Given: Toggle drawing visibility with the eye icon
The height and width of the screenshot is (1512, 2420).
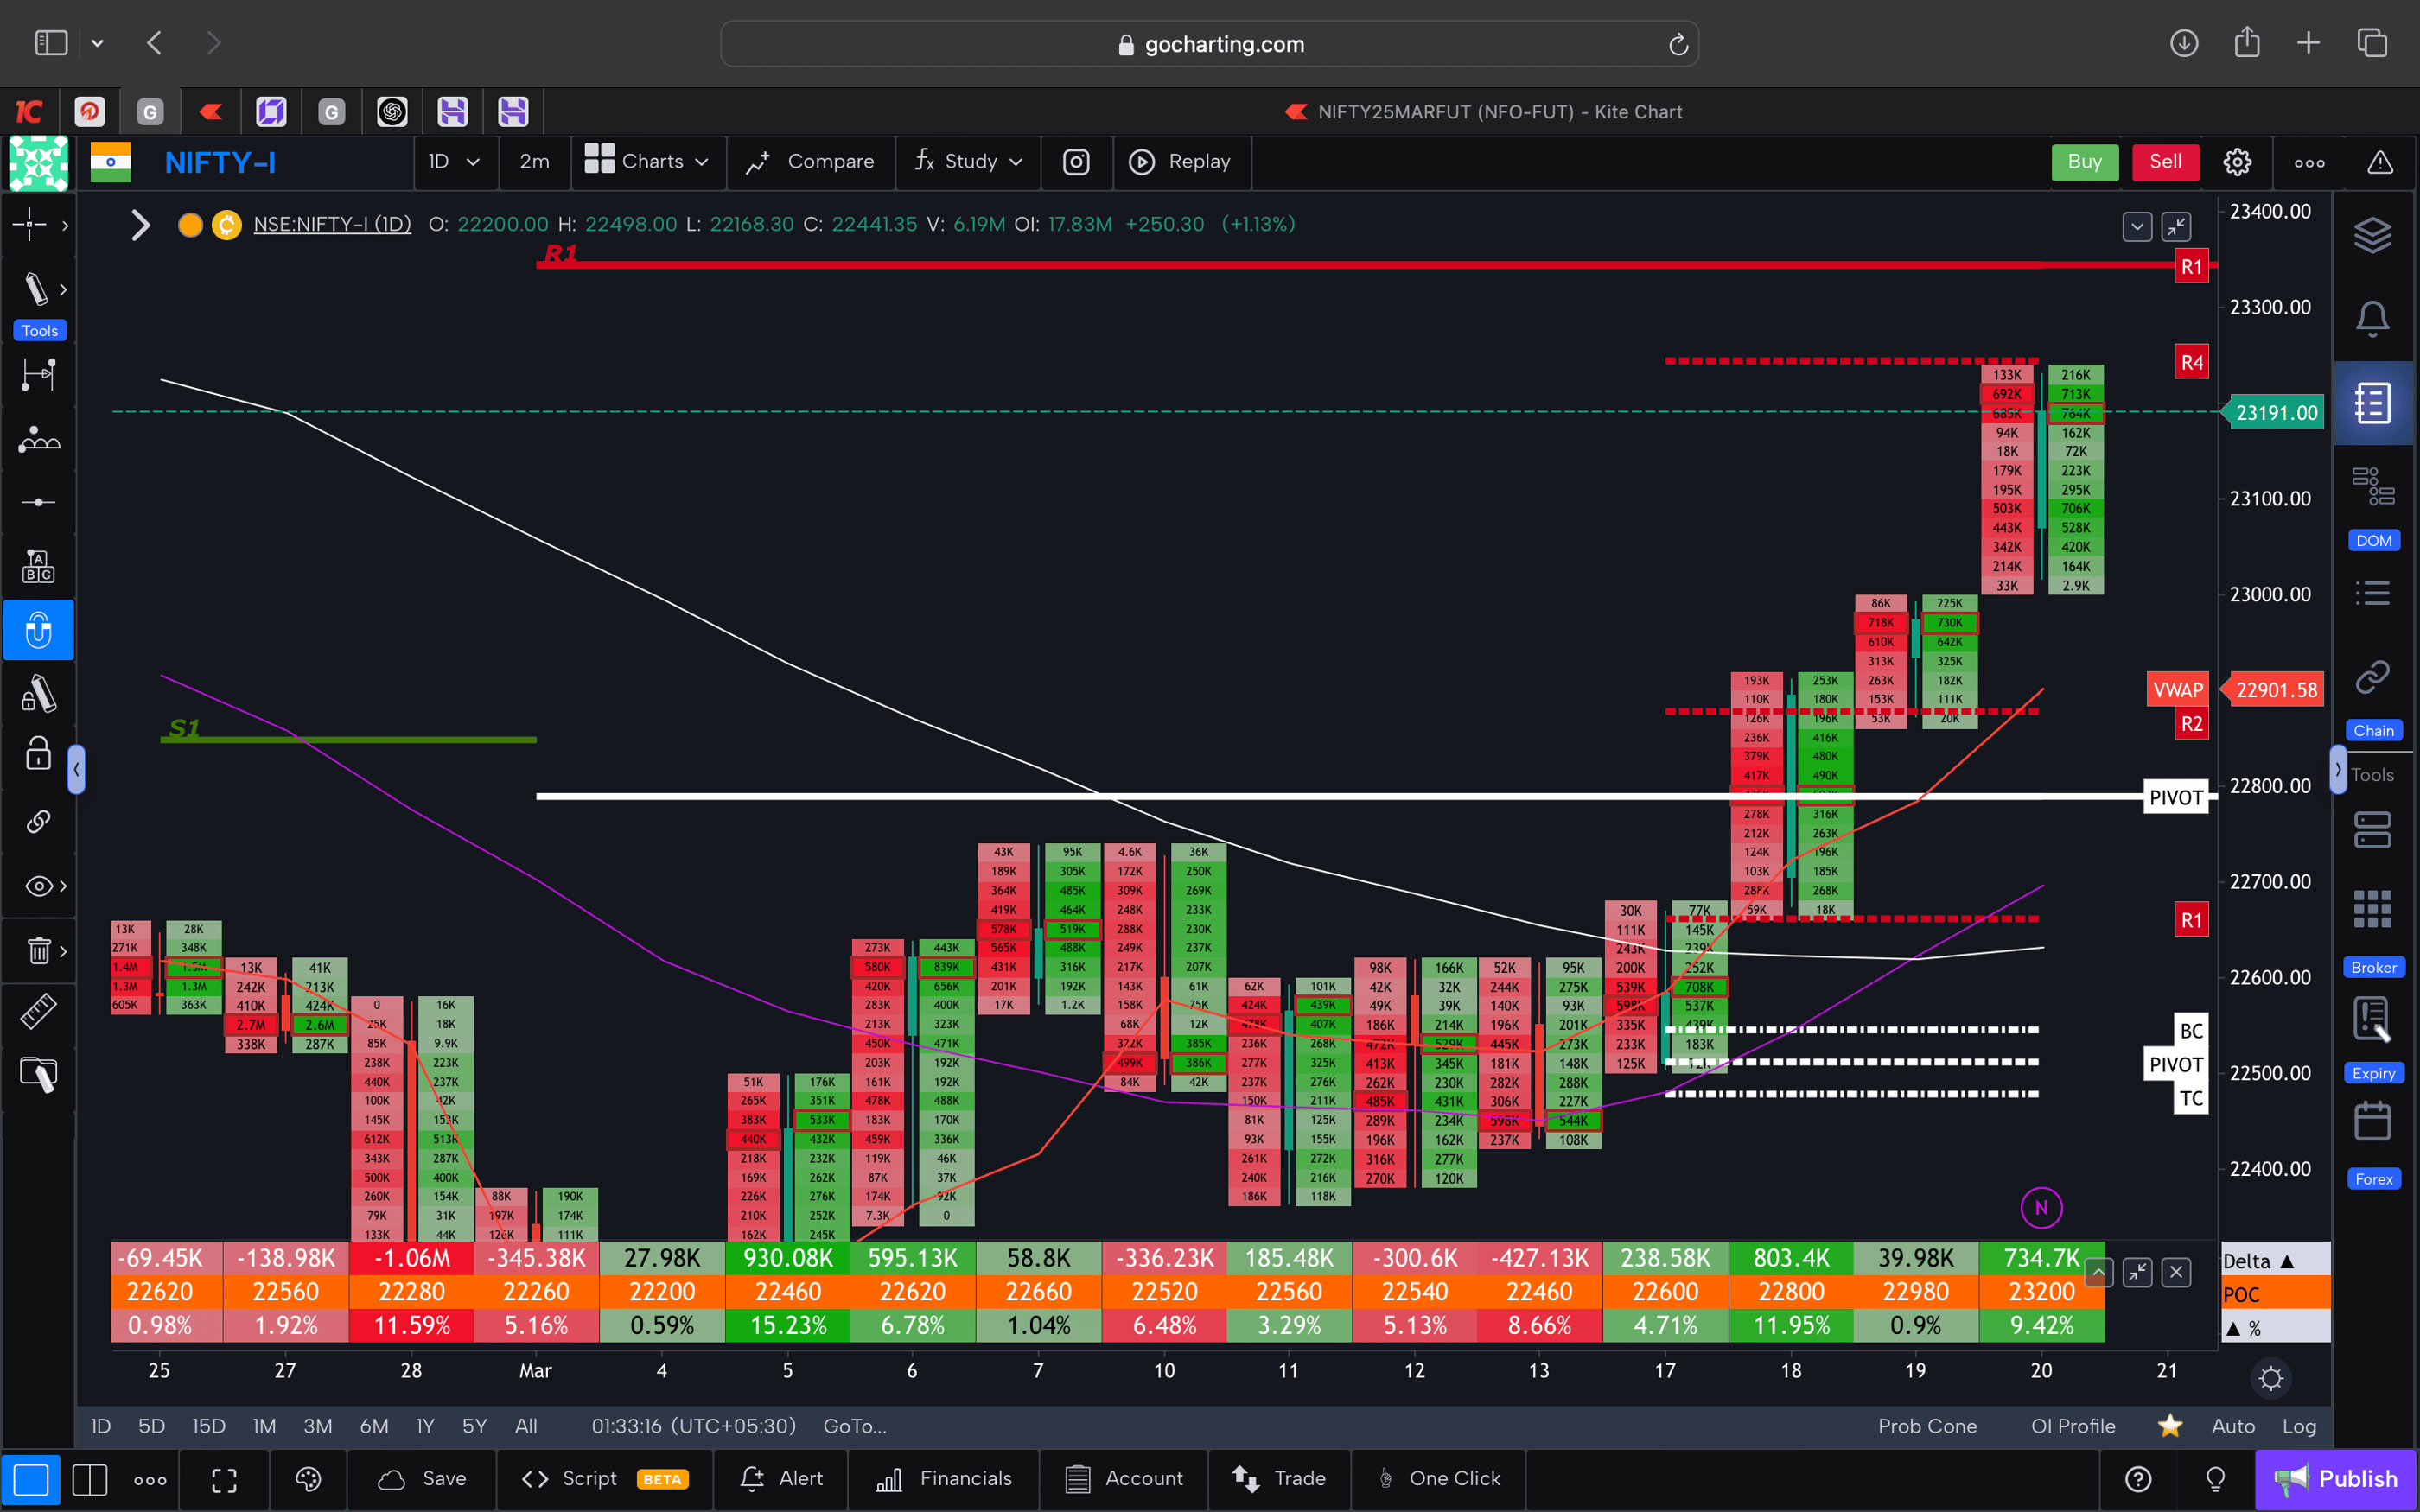Looking at the screenshot, I should [37, 885].
